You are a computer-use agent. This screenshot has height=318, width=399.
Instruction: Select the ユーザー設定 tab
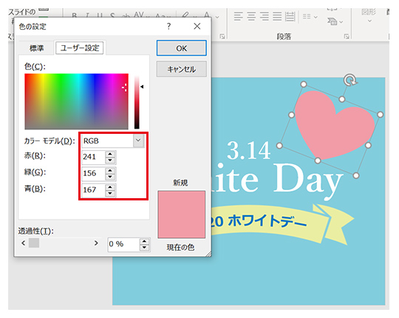click(x=80, y=48)
